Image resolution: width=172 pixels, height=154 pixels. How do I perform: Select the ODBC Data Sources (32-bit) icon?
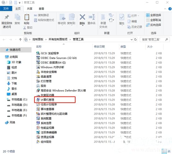pos(38,58)
